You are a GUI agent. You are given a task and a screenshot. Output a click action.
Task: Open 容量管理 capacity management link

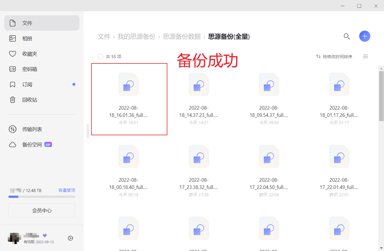tap(67, 190)
